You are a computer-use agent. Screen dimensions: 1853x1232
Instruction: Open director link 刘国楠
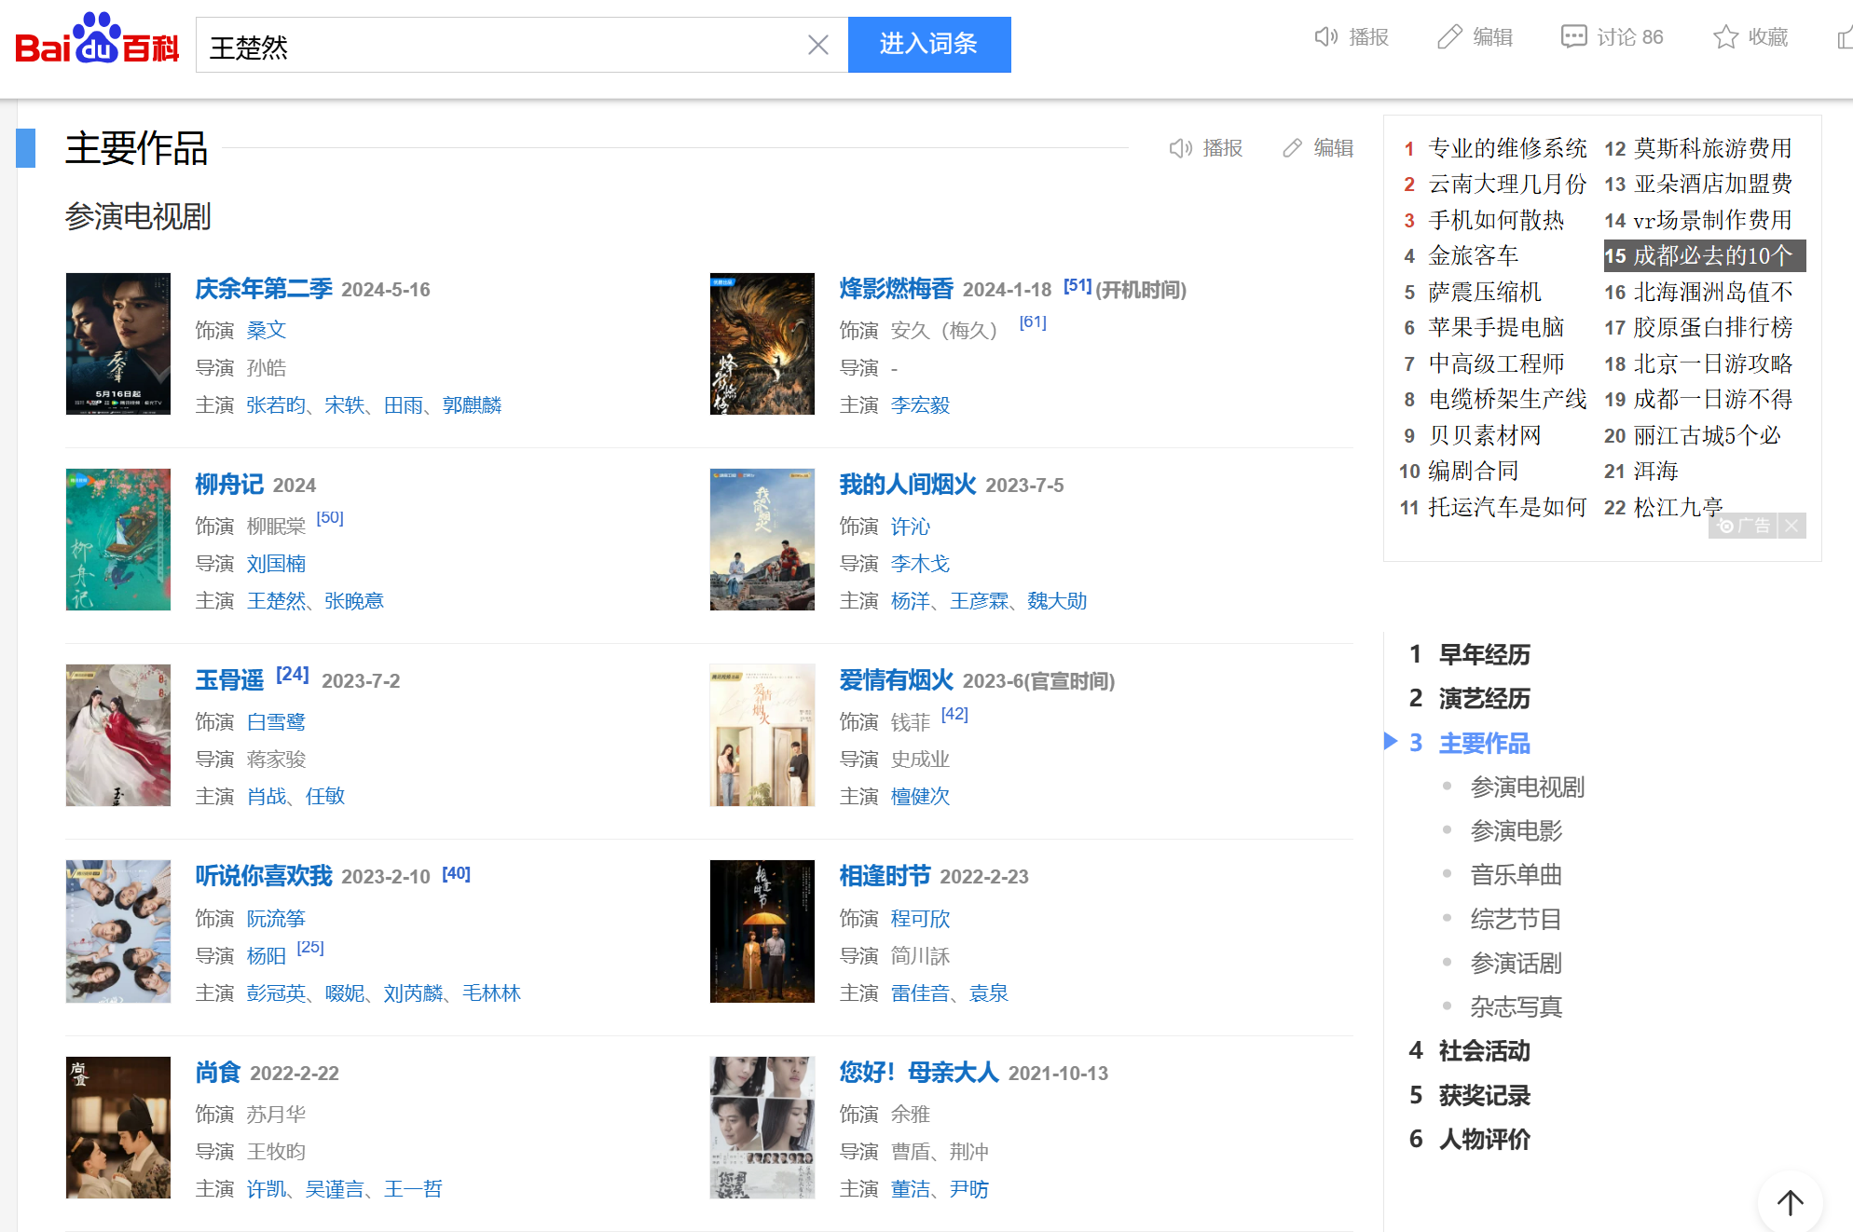(x=276, y=564)
